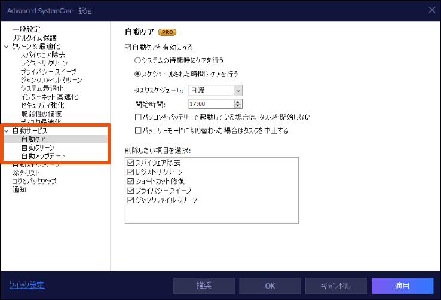
Task: Confirm settings with the OK button
Action: [x=270, y=286]
